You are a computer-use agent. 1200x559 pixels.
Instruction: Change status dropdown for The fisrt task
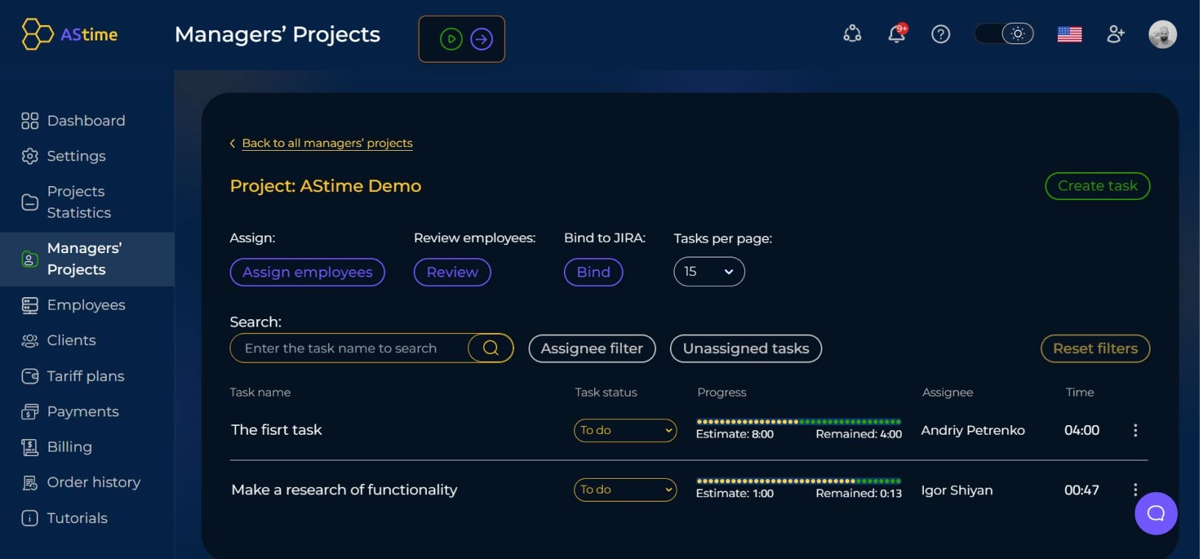click(625, 430)
